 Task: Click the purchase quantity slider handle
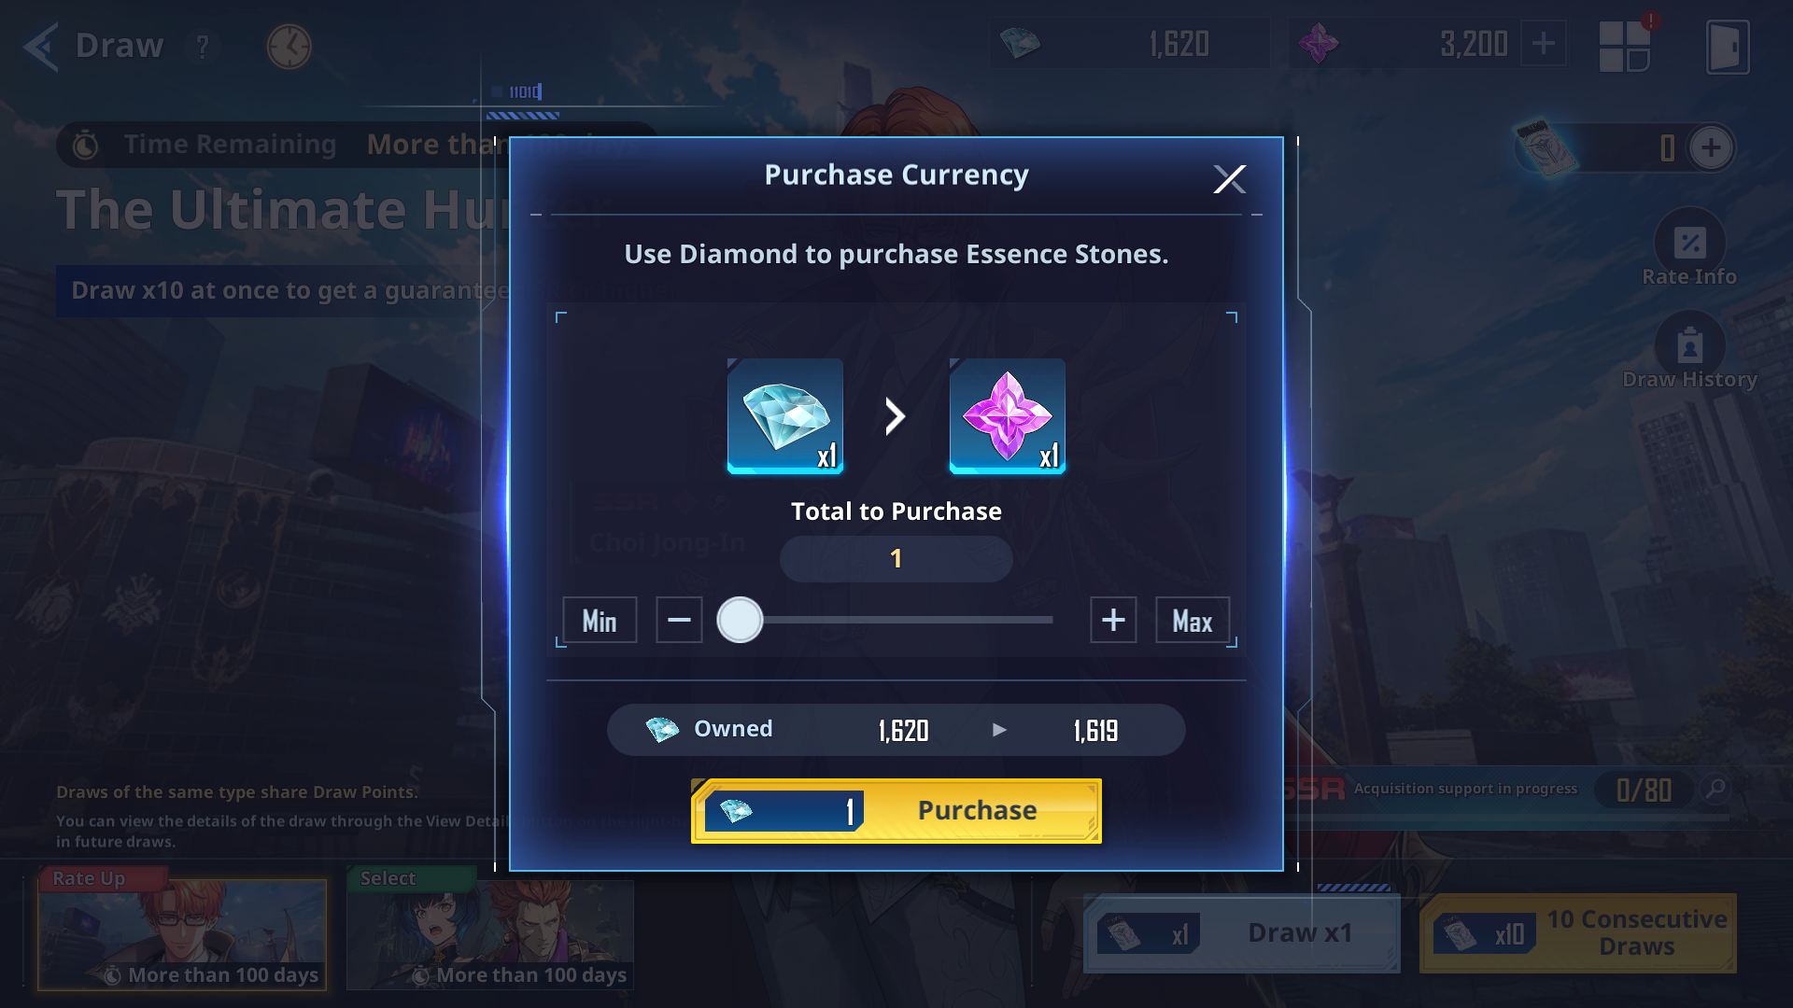[x=740, y=621]
